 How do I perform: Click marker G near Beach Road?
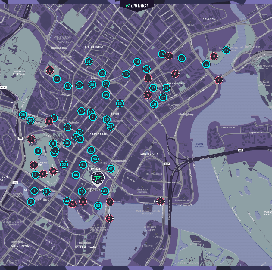point(175,73)
